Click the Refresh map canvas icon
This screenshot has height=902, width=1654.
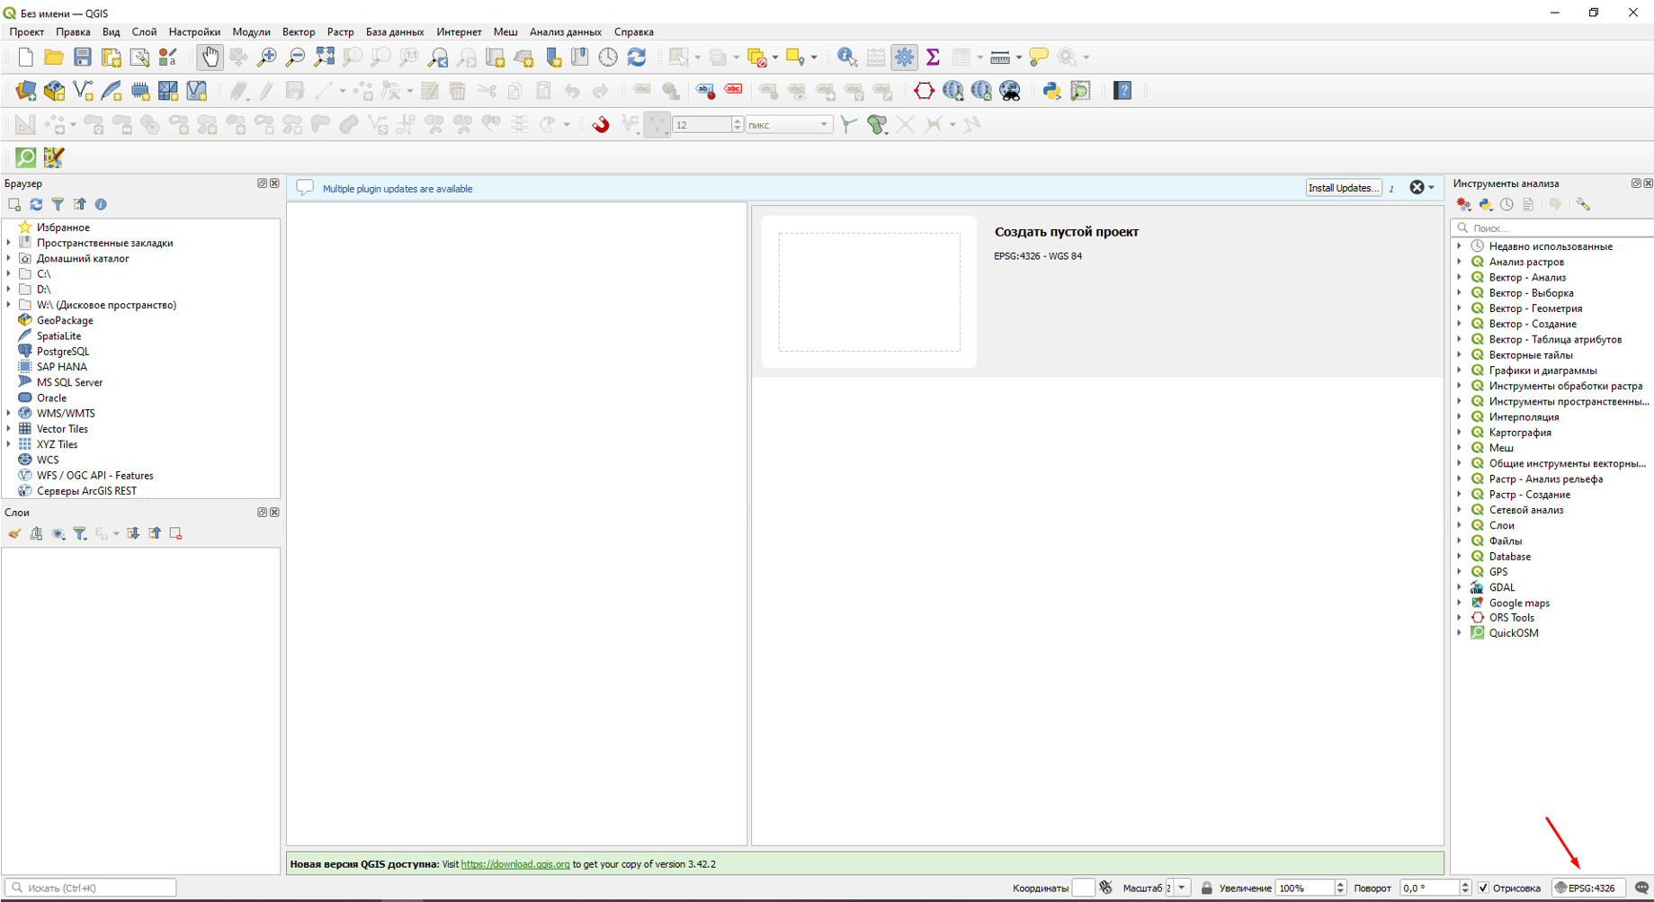point(637,58)
